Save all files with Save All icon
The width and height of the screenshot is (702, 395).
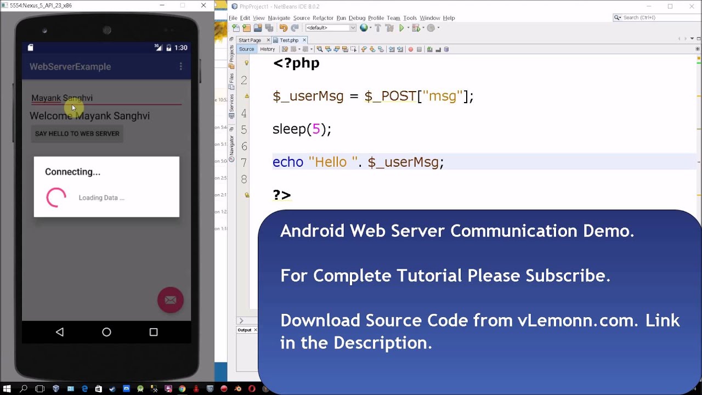268,28
